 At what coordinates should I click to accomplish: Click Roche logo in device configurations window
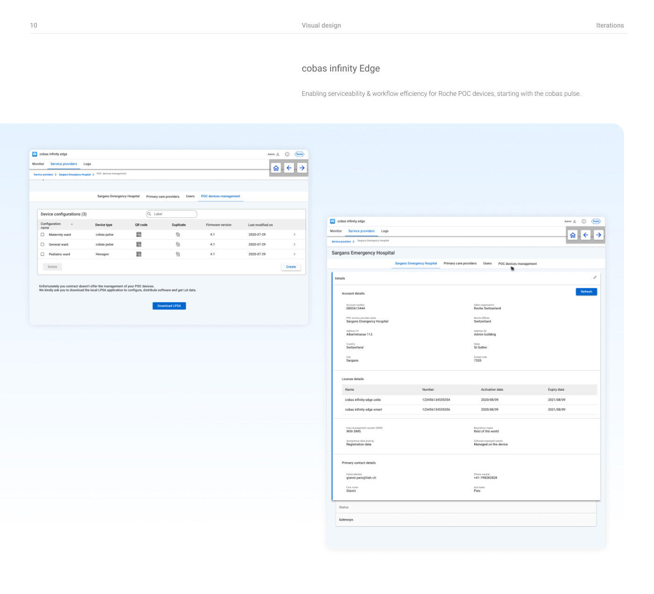pyautogui.click(x=299, y=154)
